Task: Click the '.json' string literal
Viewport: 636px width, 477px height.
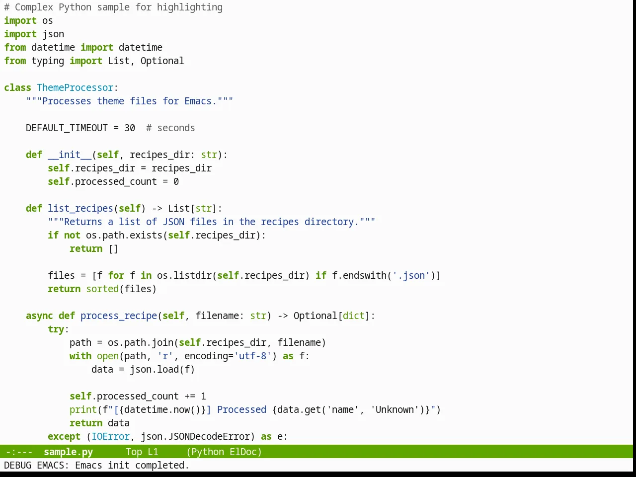Action: point(411,276)
